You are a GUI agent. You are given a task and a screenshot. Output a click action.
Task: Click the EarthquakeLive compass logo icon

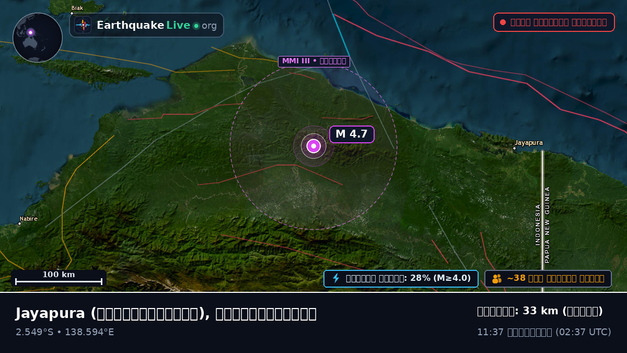pyautogui.click(x=83, y=25)
